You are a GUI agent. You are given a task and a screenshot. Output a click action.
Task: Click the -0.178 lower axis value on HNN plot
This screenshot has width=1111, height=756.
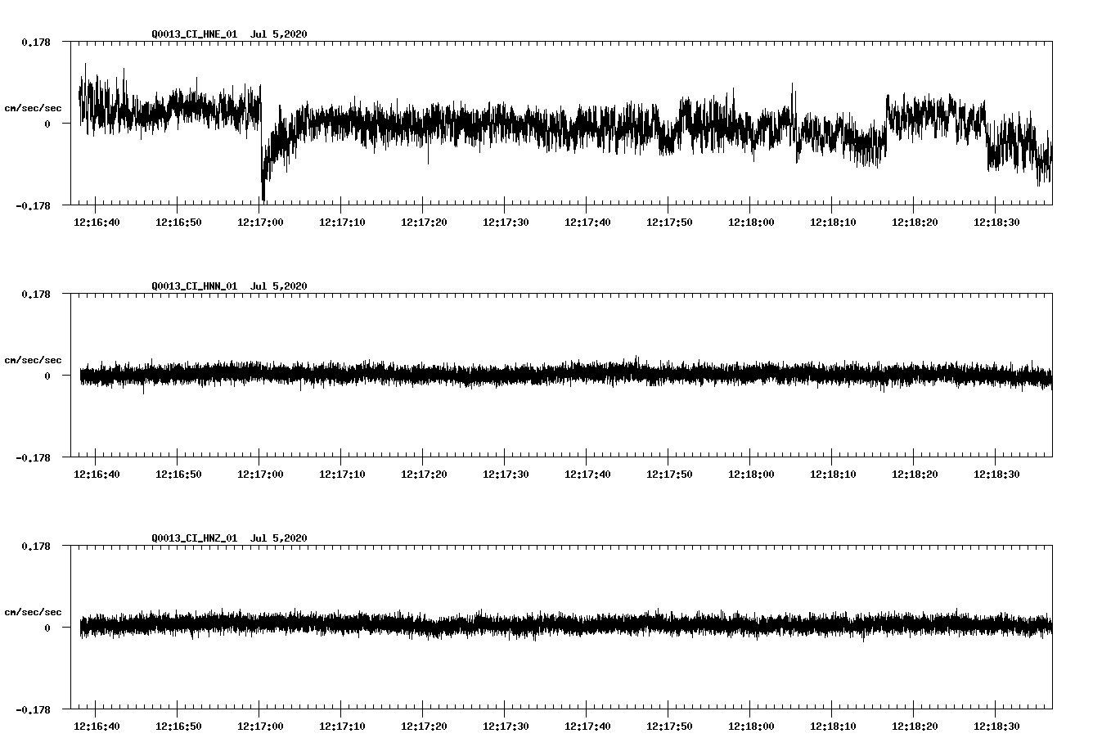[x=33, y=458]
